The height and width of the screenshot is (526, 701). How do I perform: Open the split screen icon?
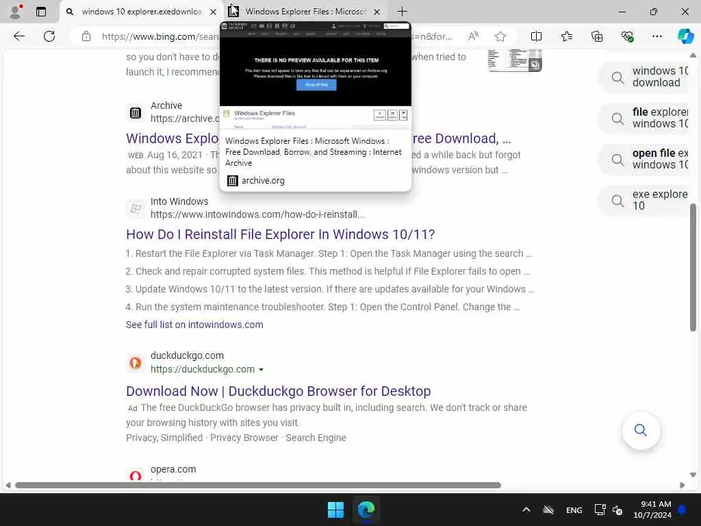tap(536, 36)
